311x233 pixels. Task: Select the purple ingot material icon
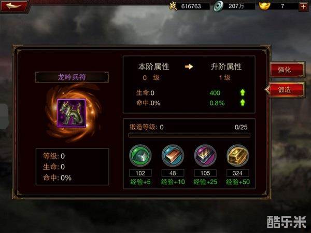205,156
